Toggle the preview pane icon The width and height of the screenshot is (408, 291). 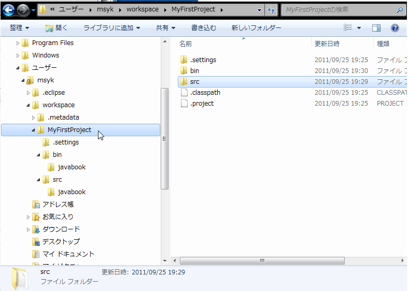[x=377, y=28]
